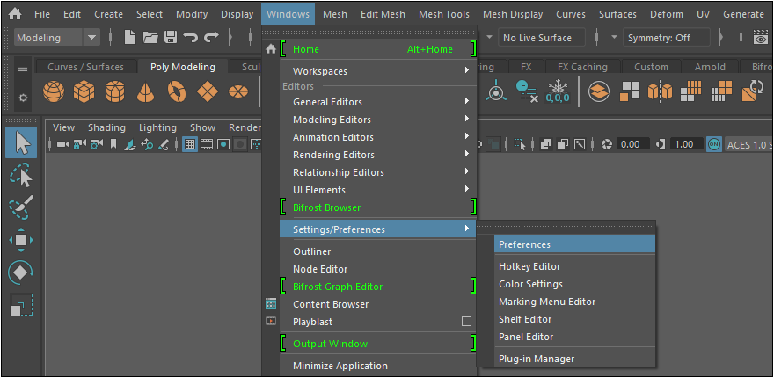Image resolution: width=774 pixels, height=378 pixels.
Task: Click the Open Scene folder icon
Action: [x=150, y=38]
